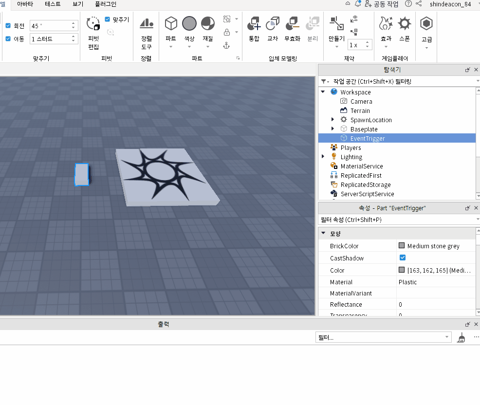Viewport: 480px width, 405px height.
Task: Open the 피벗 편집 (Edit Pivot) tool
Action: (93, 33)
